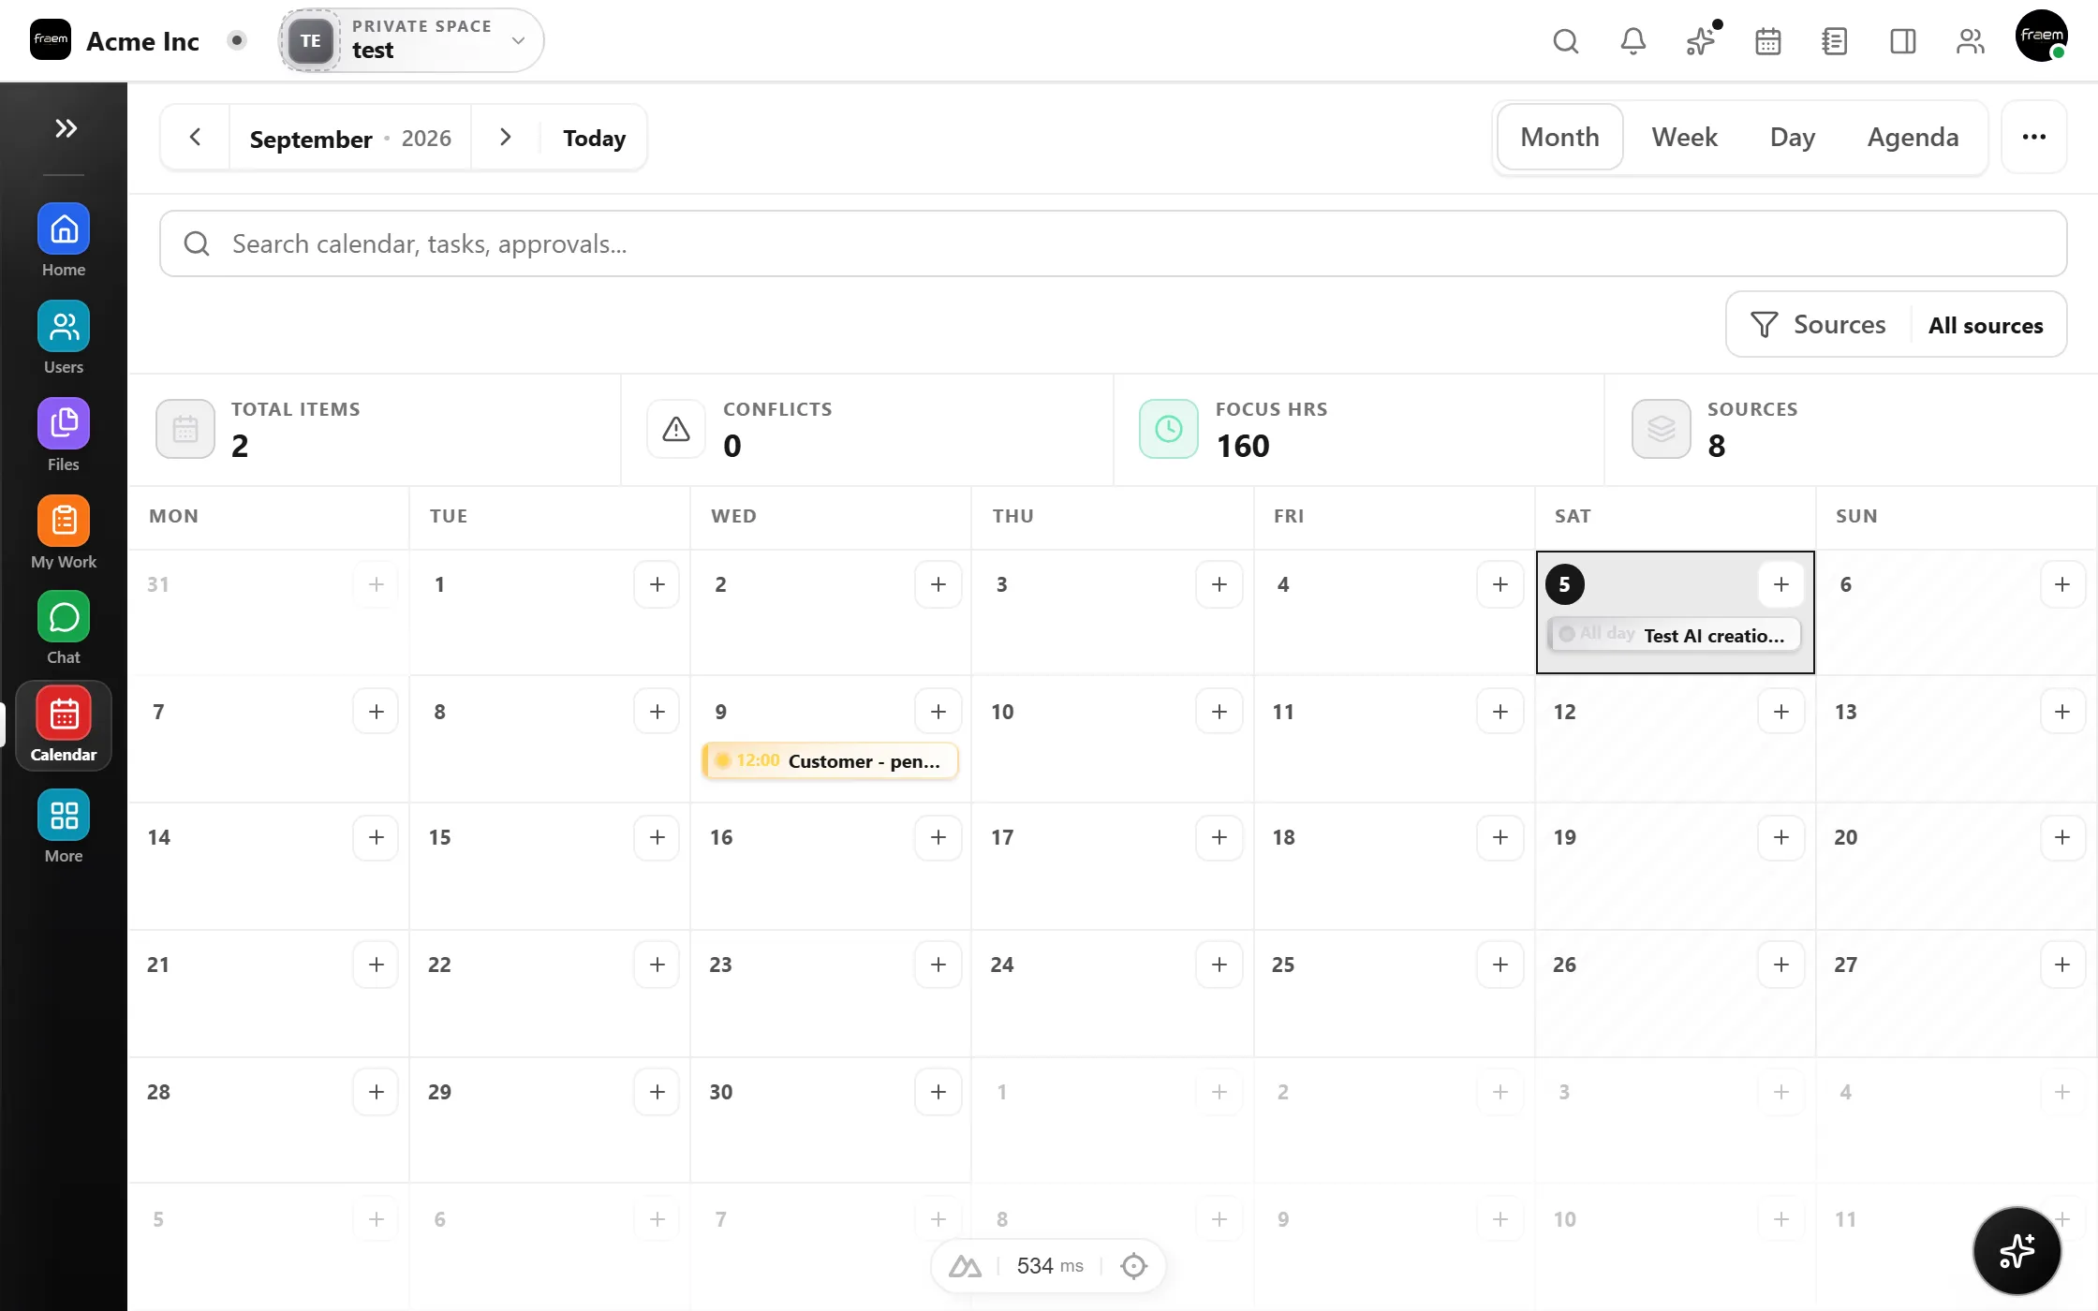Screen dimensions: 2098x1311
Task: Switch to Day view
Action: click(x=1792, y=137)
